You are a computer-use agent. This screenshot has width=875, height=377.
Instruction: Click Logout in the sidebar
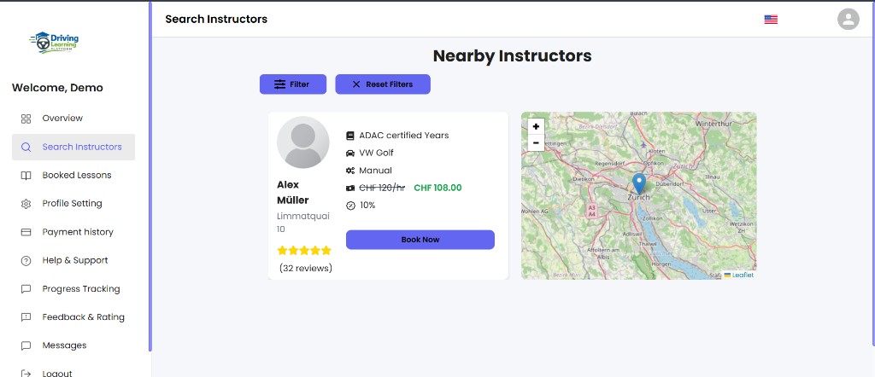tap(73, 374)
